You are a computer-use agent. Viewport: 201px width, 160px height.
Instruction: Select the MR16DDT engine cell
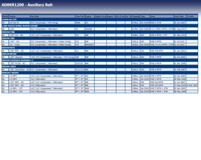89,44
